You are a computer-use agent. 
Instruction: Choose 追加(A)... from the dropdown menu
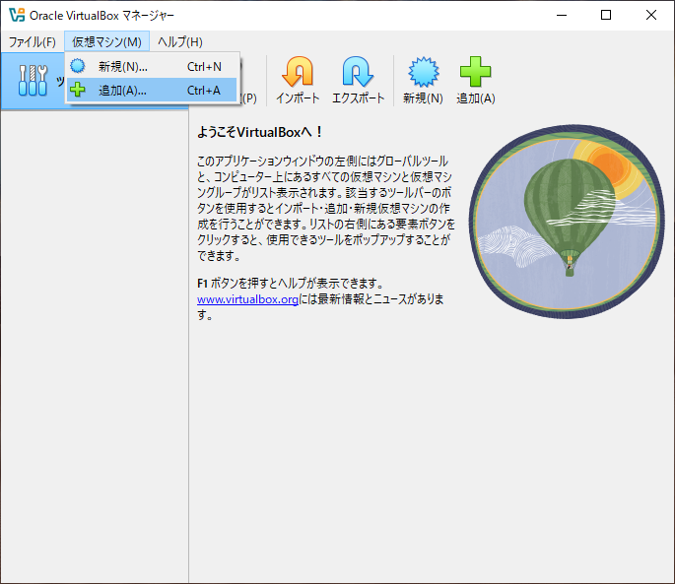point(152,90)
